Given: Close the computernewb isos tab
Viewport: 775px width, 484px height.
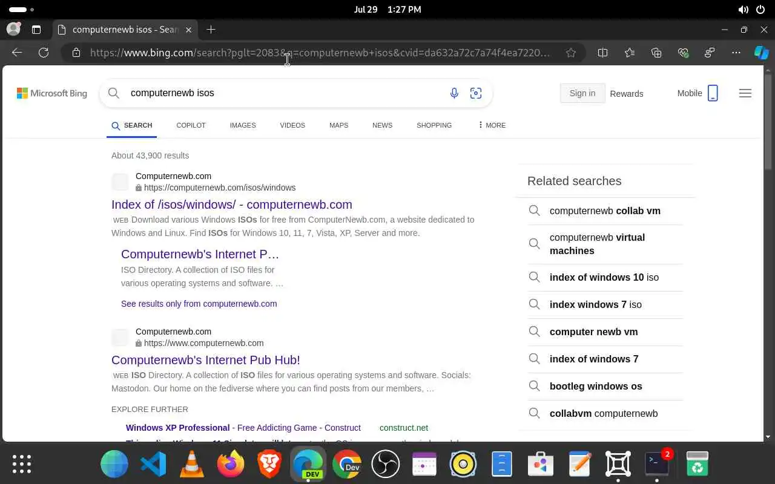Looking at the screenshot, I should click(x=188, y=30).
